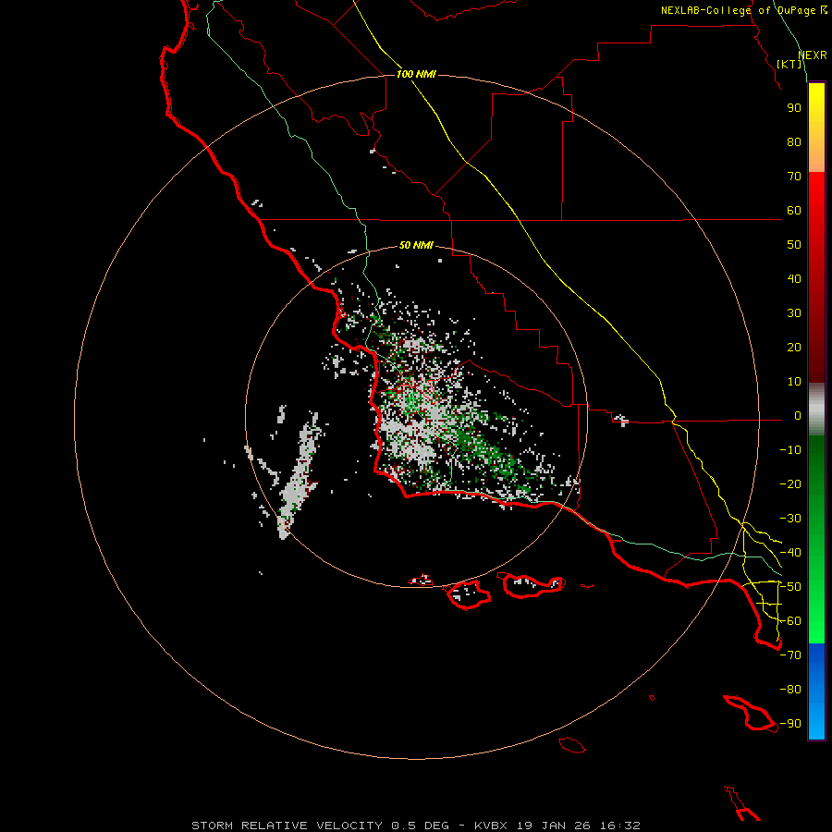
Task: Click the "100 NMI" range ring label
Action: (x=416, y=74)
